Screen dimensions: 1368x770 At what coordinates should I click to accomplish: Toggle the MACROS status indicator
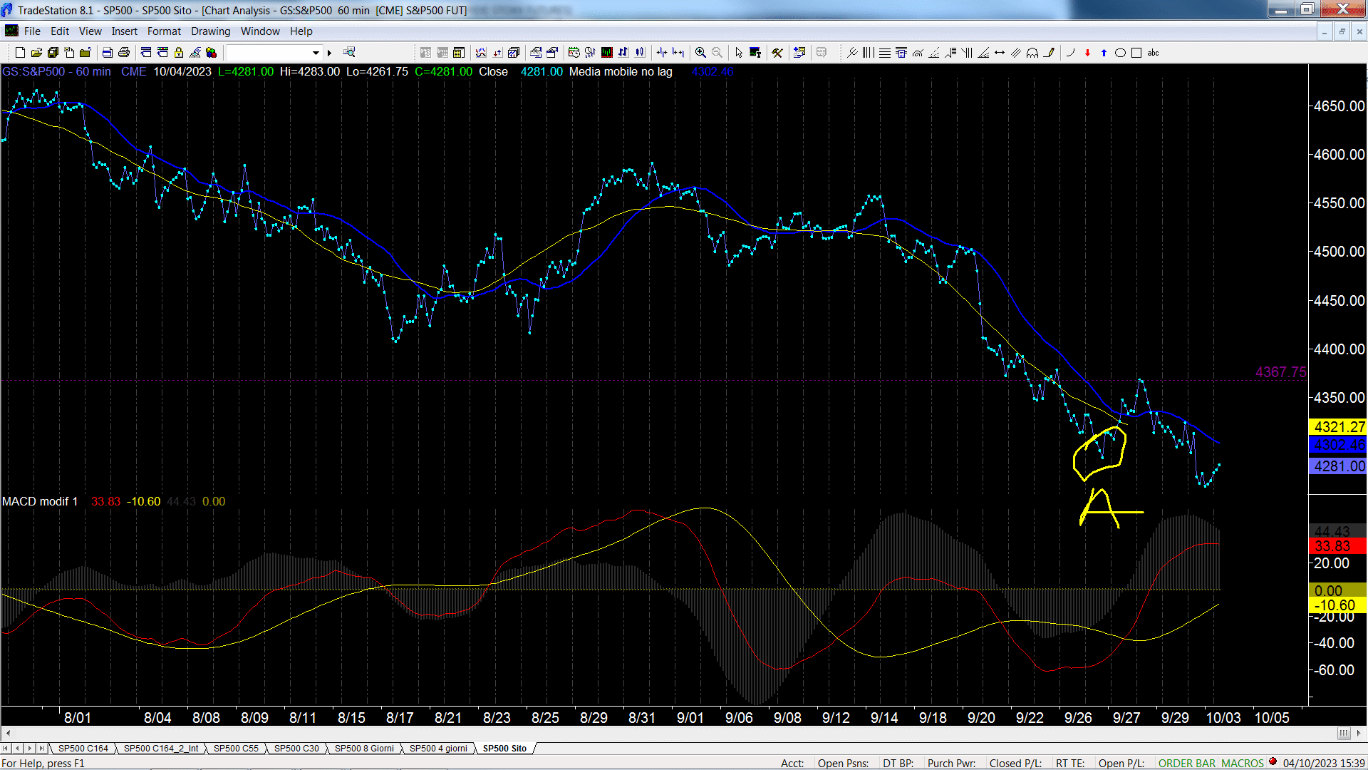[1243, 763]
